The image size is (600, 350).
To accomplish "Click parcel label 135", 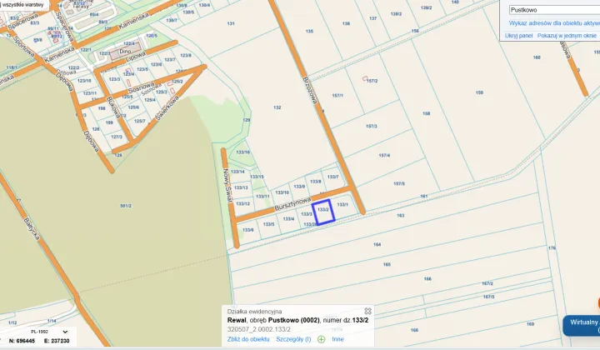I will tap(309, 32).
